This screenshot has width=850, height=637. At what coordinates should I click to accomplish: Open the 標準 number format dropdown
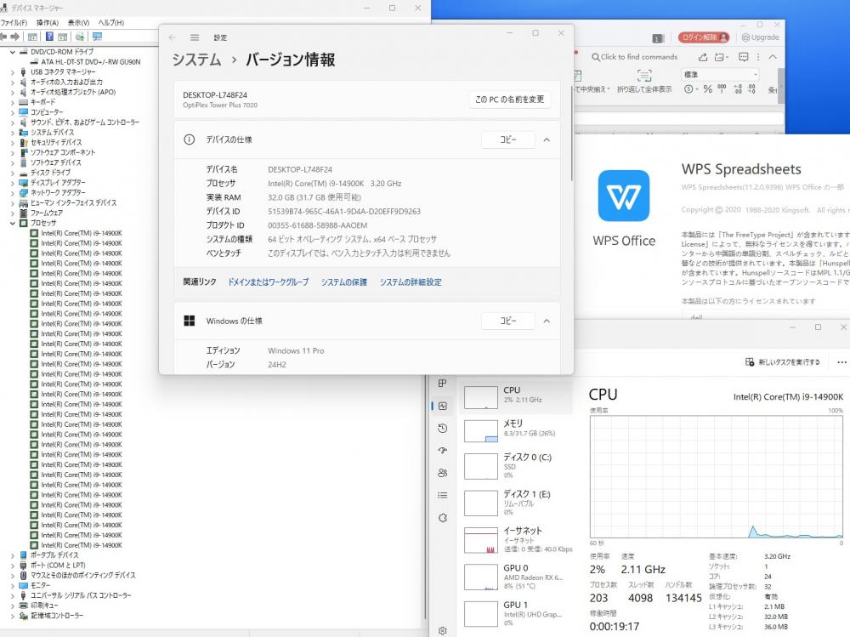[x=720, y=74]
